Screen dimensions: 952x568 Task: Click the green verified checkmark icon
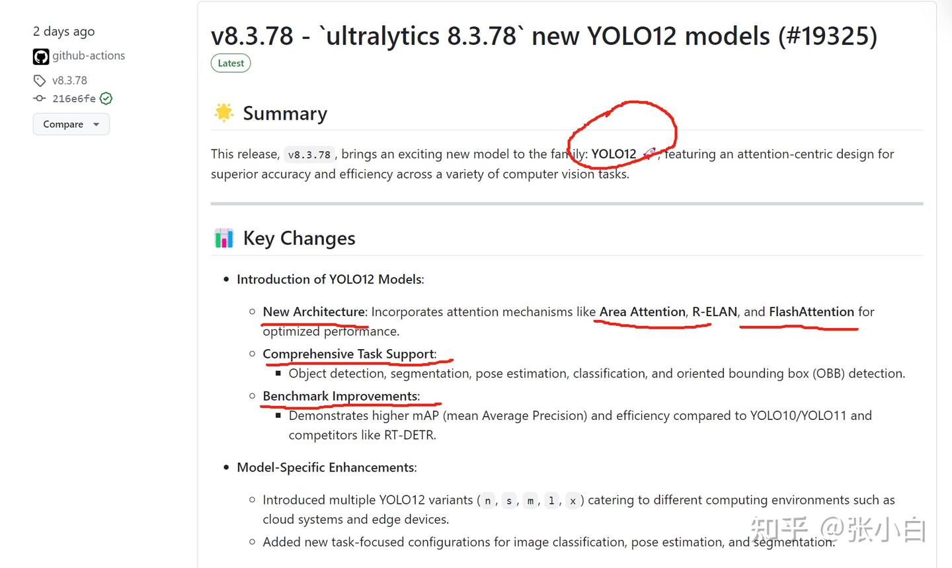point(106,99)
